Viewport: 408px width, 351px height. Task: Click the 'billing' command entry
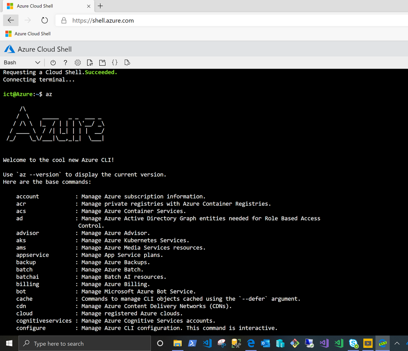(x=83, y=284)
